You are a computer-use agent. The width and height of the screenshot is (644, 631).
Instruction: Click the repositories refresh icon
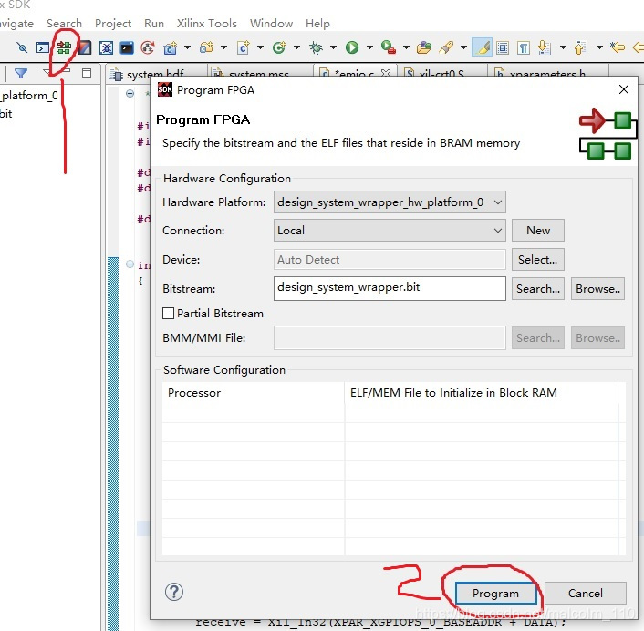(148, 48)
